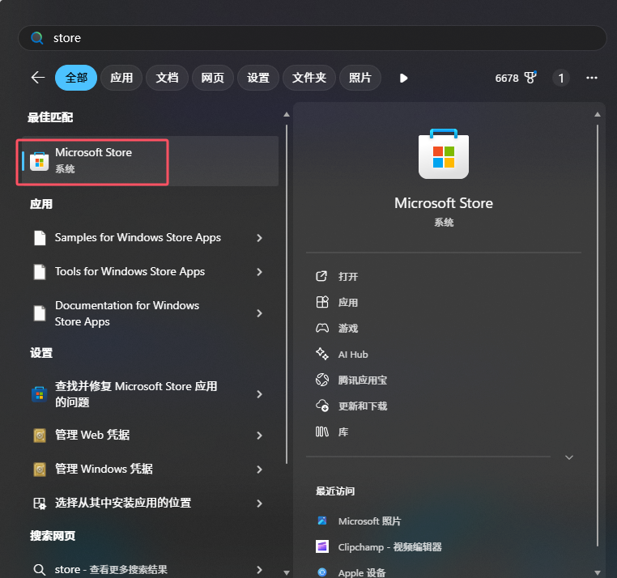The height and width of the screenshot is (578, 617).
Task: Click the document icon beside Samples for Windows Store Apps
Action: tap(40, 238)
